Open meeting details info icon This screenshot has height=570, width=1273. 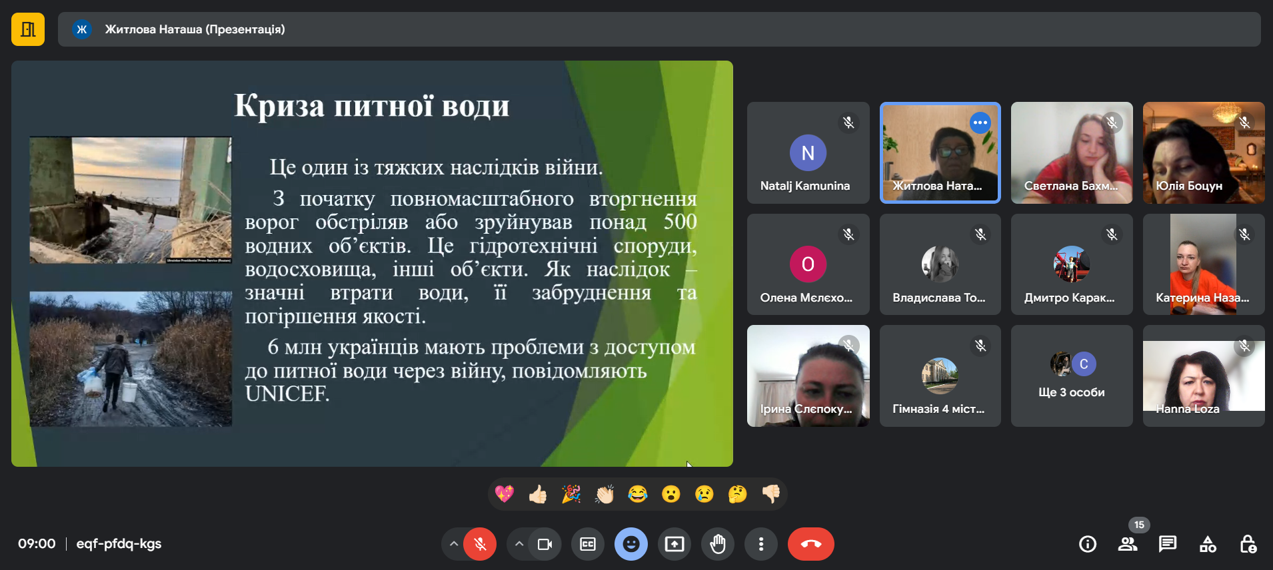(1087, 544)
